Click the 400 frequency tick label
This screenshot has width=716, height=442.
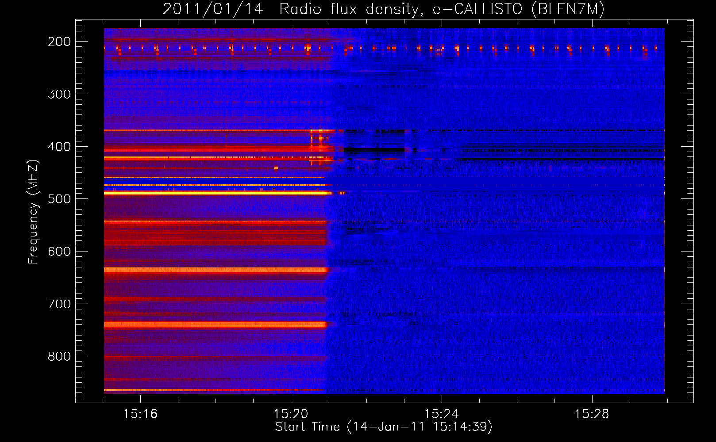59,147
